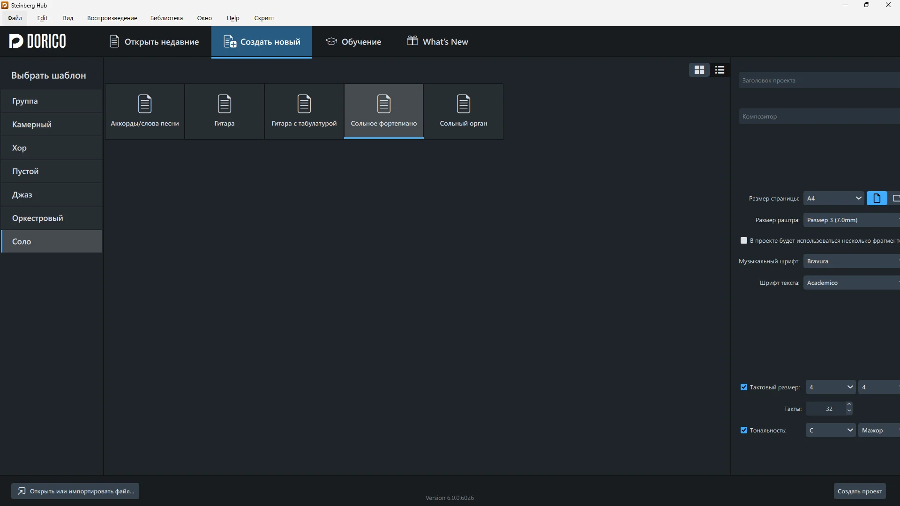
Task: Open the page size A4 dropdown
Action: [x=833, y=198]
